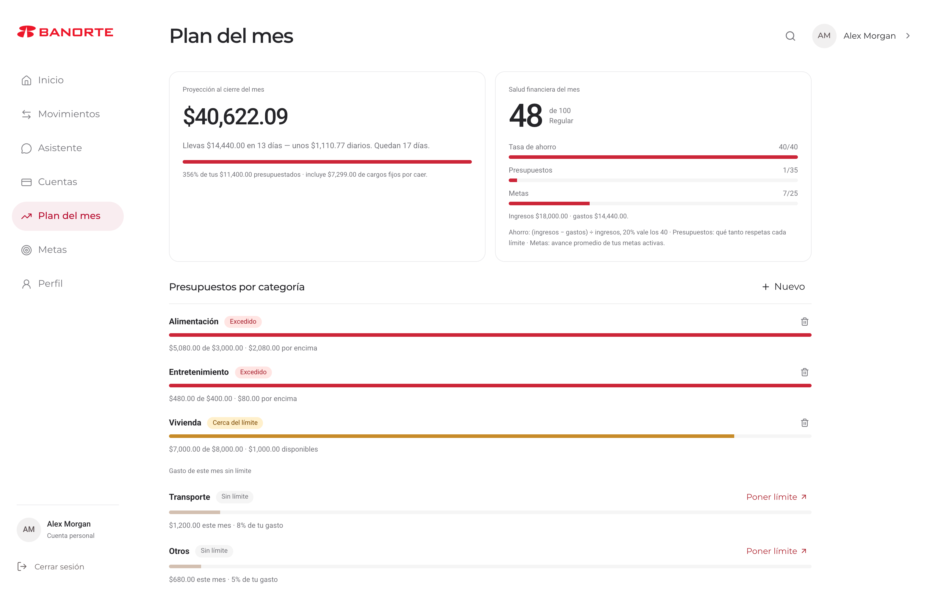952x595 pixels.
Task: Expand the Alex Morgan profile chevron
Action: click(x=908, y=36)
